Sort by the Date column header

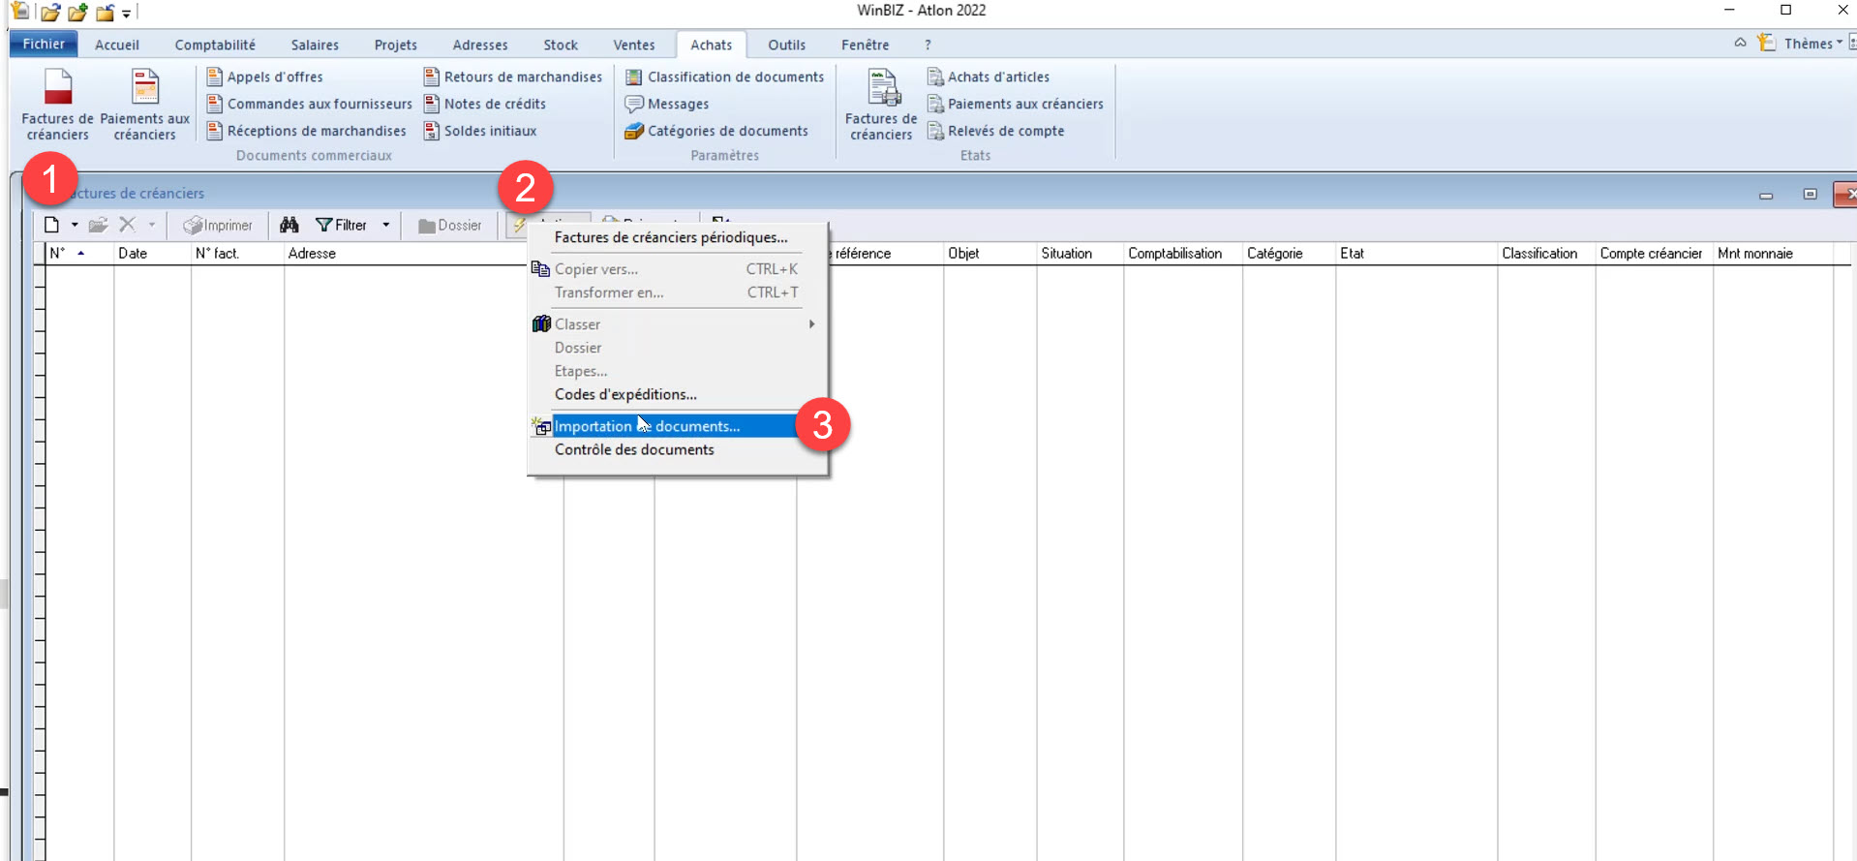coord(152,253)
